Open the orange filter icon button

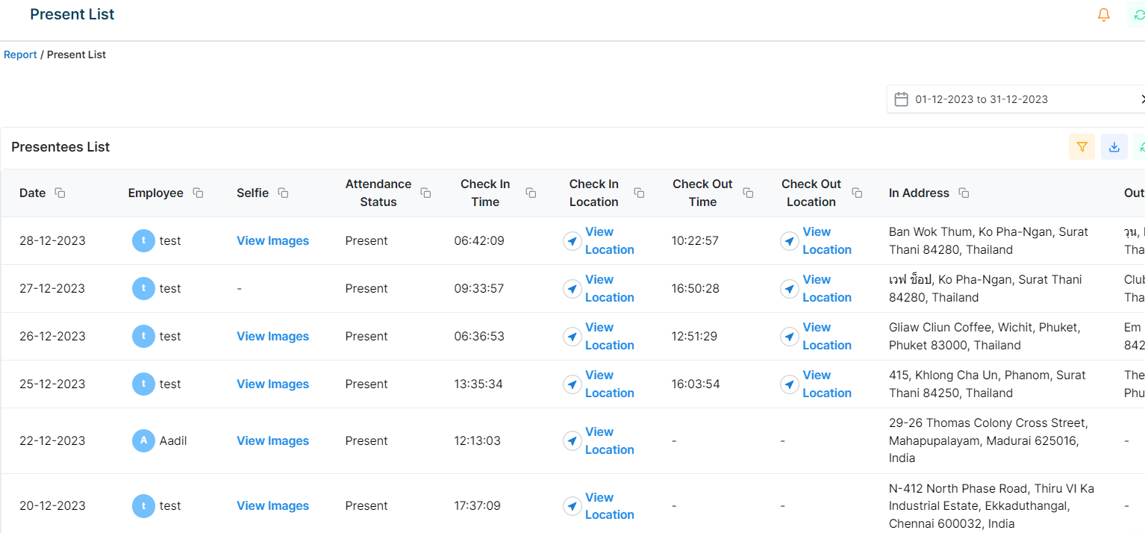1082,147
